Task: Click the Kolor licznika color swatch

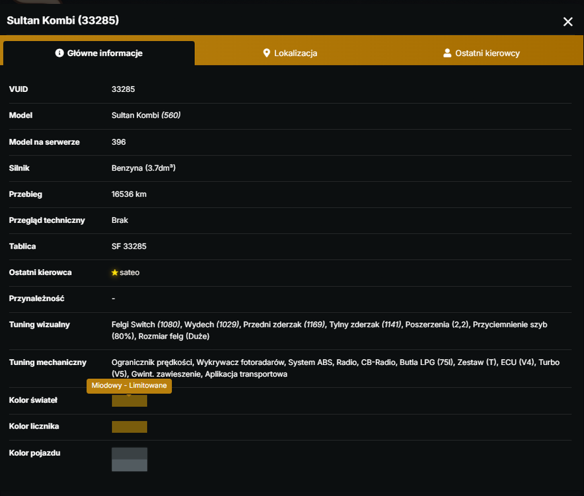Action: tap(129, 427)
